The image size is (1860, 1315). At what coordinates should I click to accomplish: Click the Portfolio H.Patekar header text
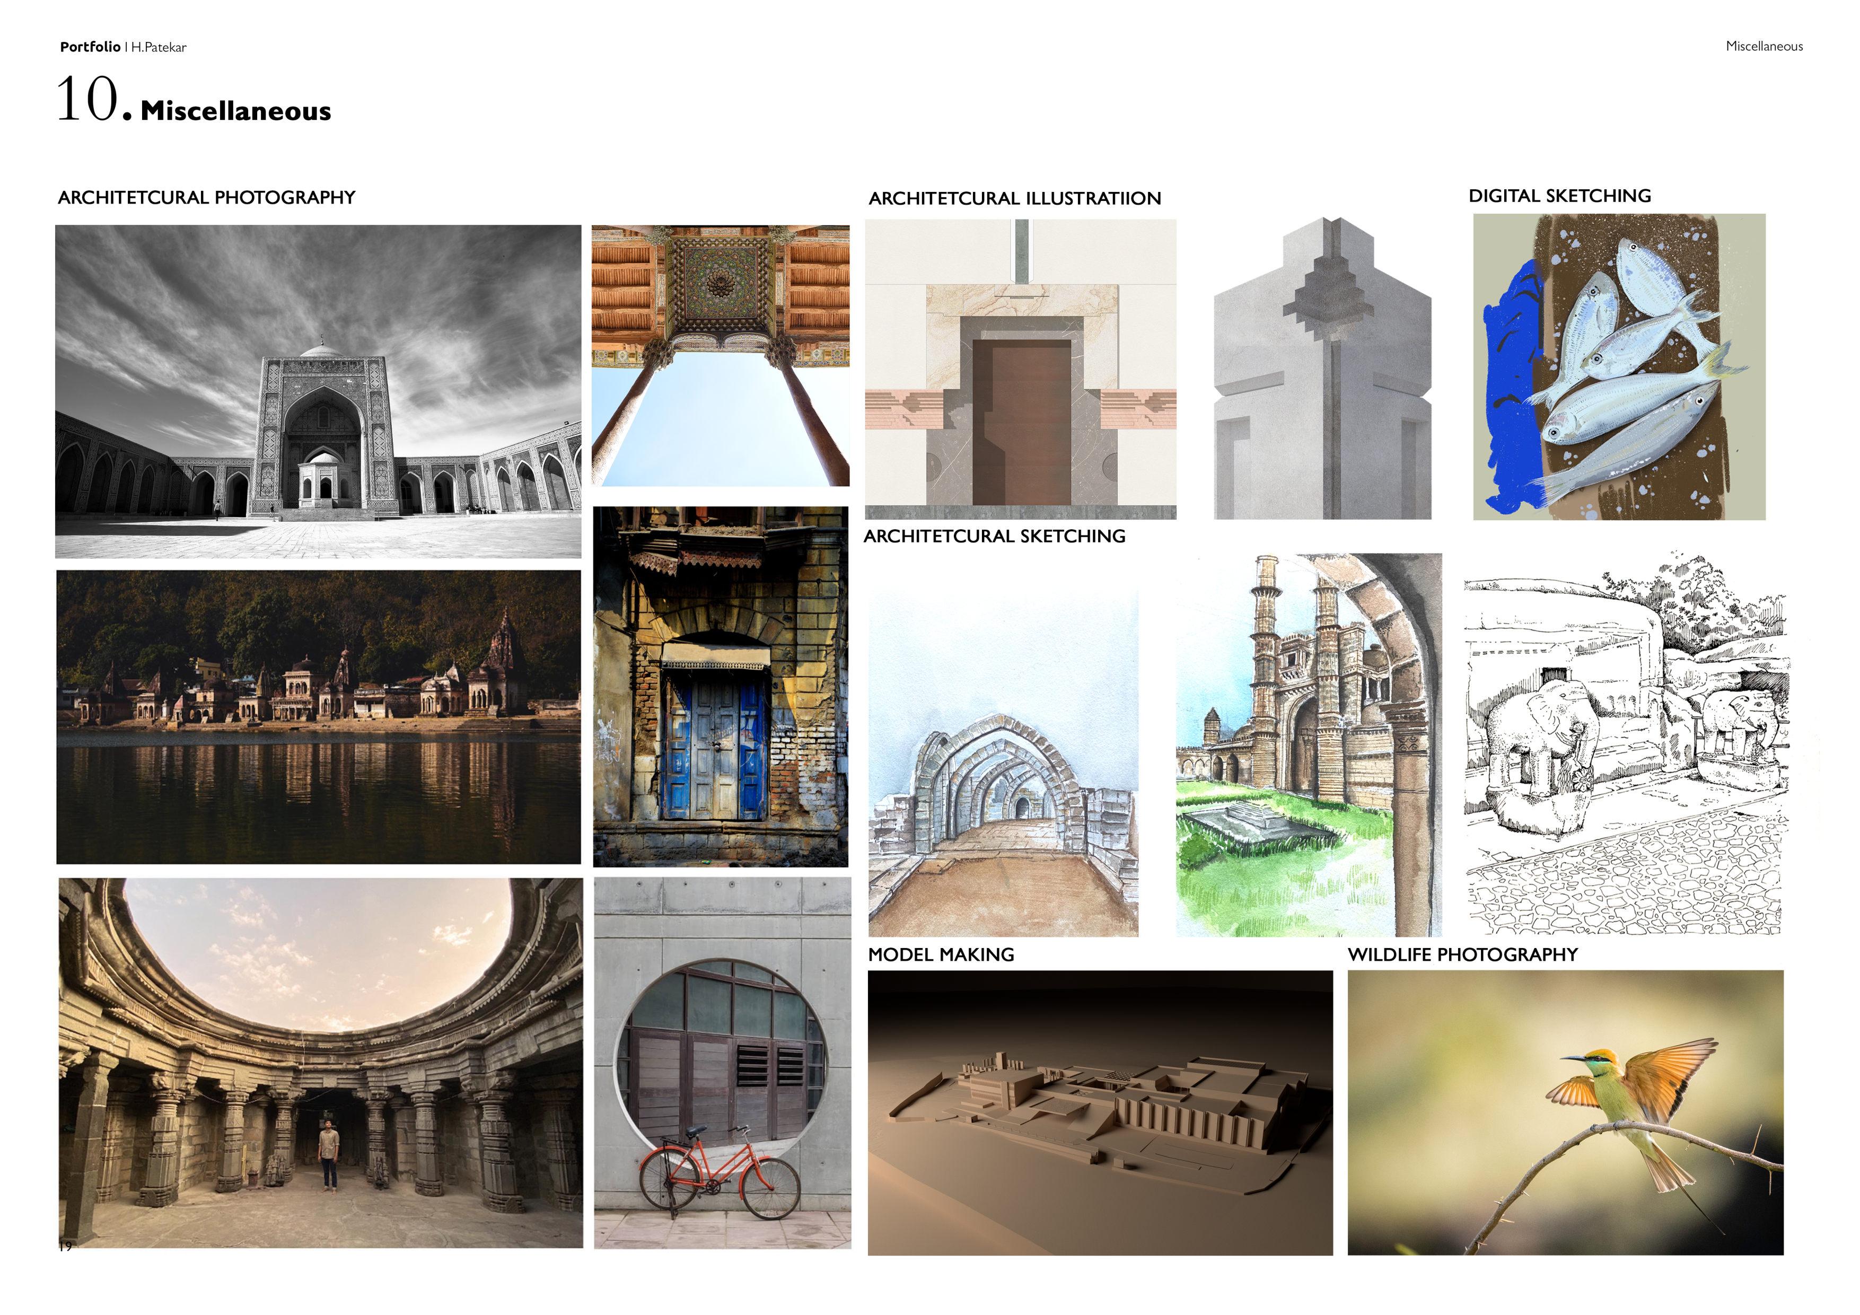pyautogui.click(x=123, y=47)
